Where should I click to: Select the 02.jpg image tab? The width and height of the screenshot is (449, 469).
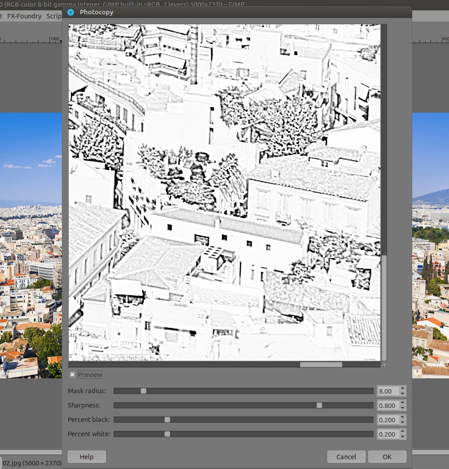coord(31,462)
